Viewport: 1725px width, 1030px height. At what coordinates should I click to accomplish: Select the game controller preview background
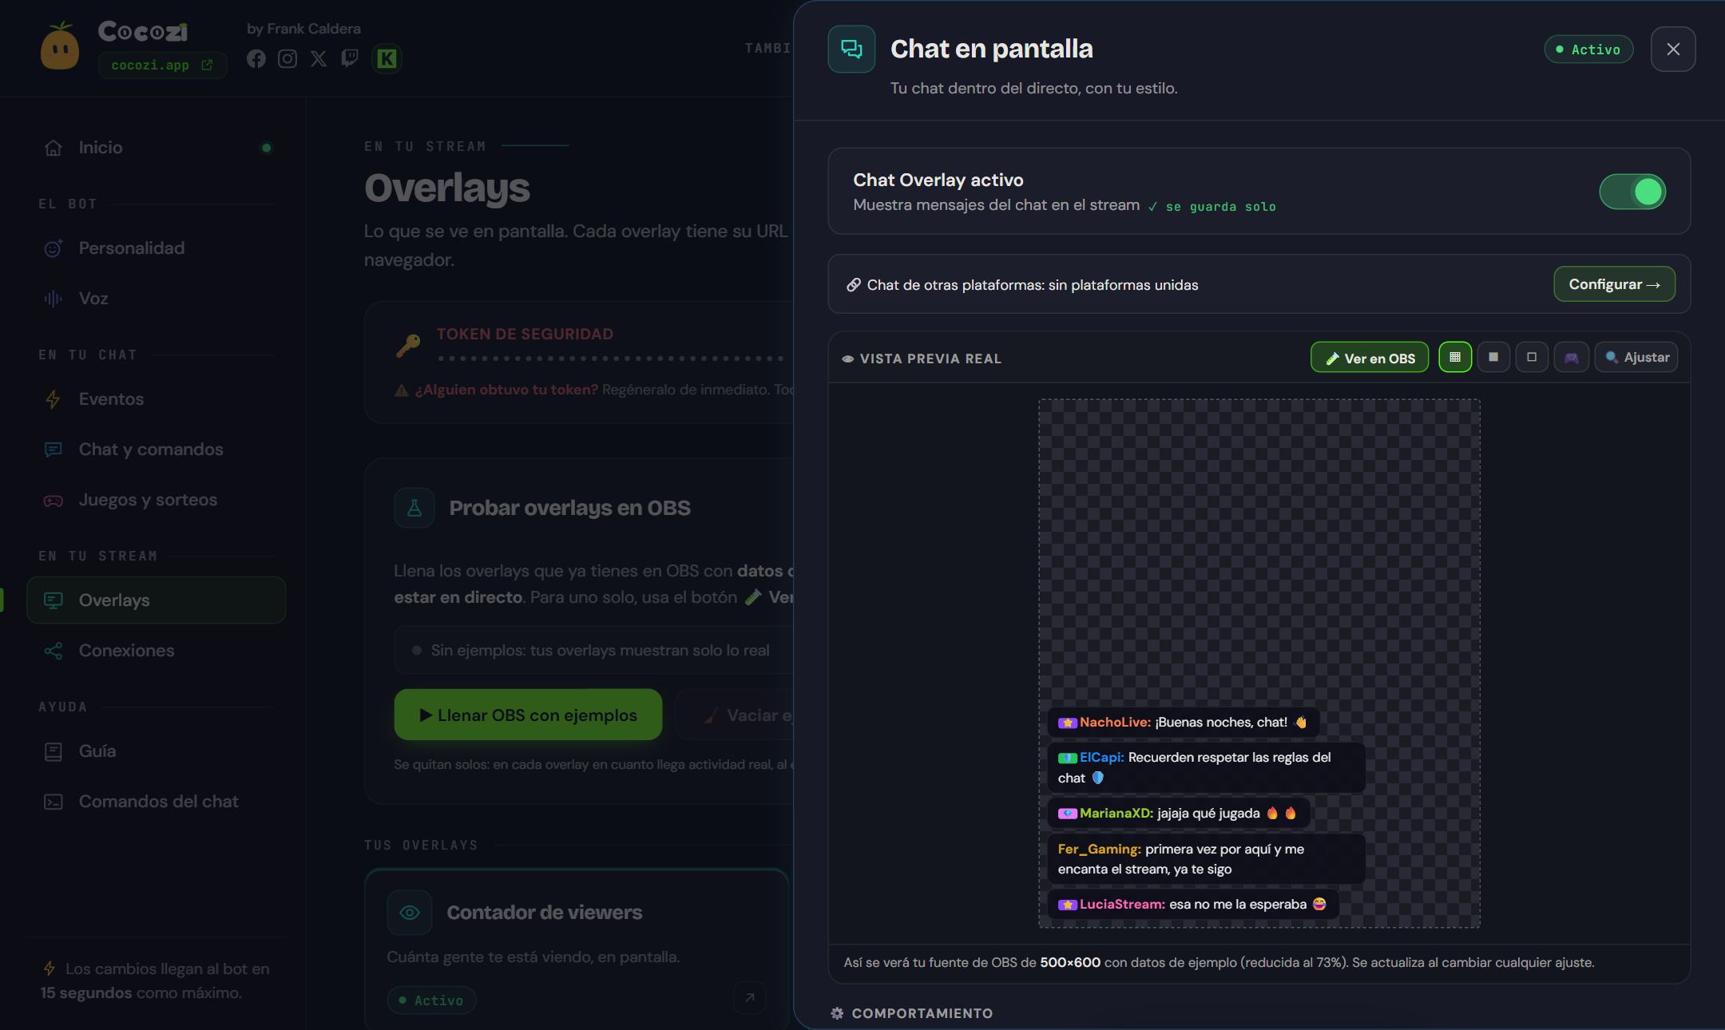pos(1571,357)
